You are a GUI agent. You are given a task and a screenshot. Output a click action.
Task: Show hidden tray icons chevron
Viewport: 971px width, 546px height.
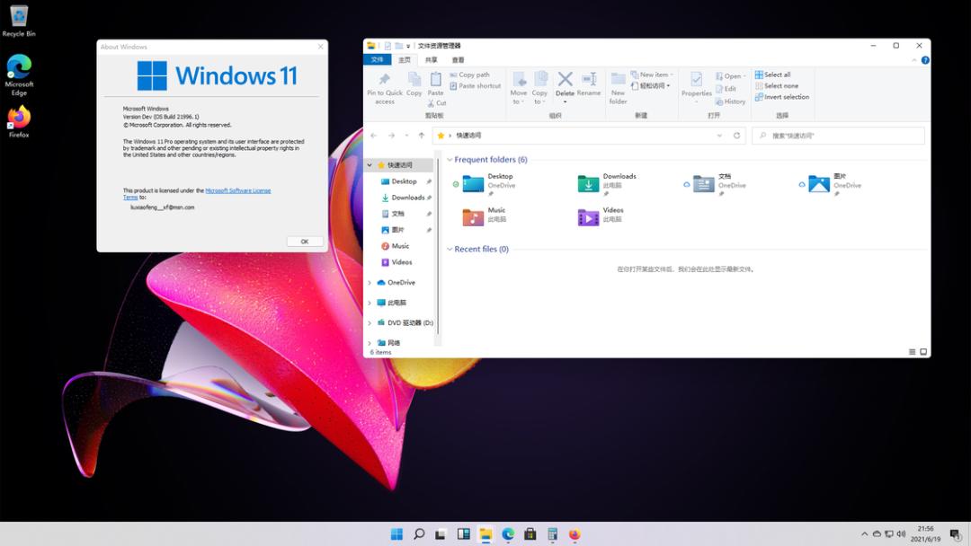(865, 533)
